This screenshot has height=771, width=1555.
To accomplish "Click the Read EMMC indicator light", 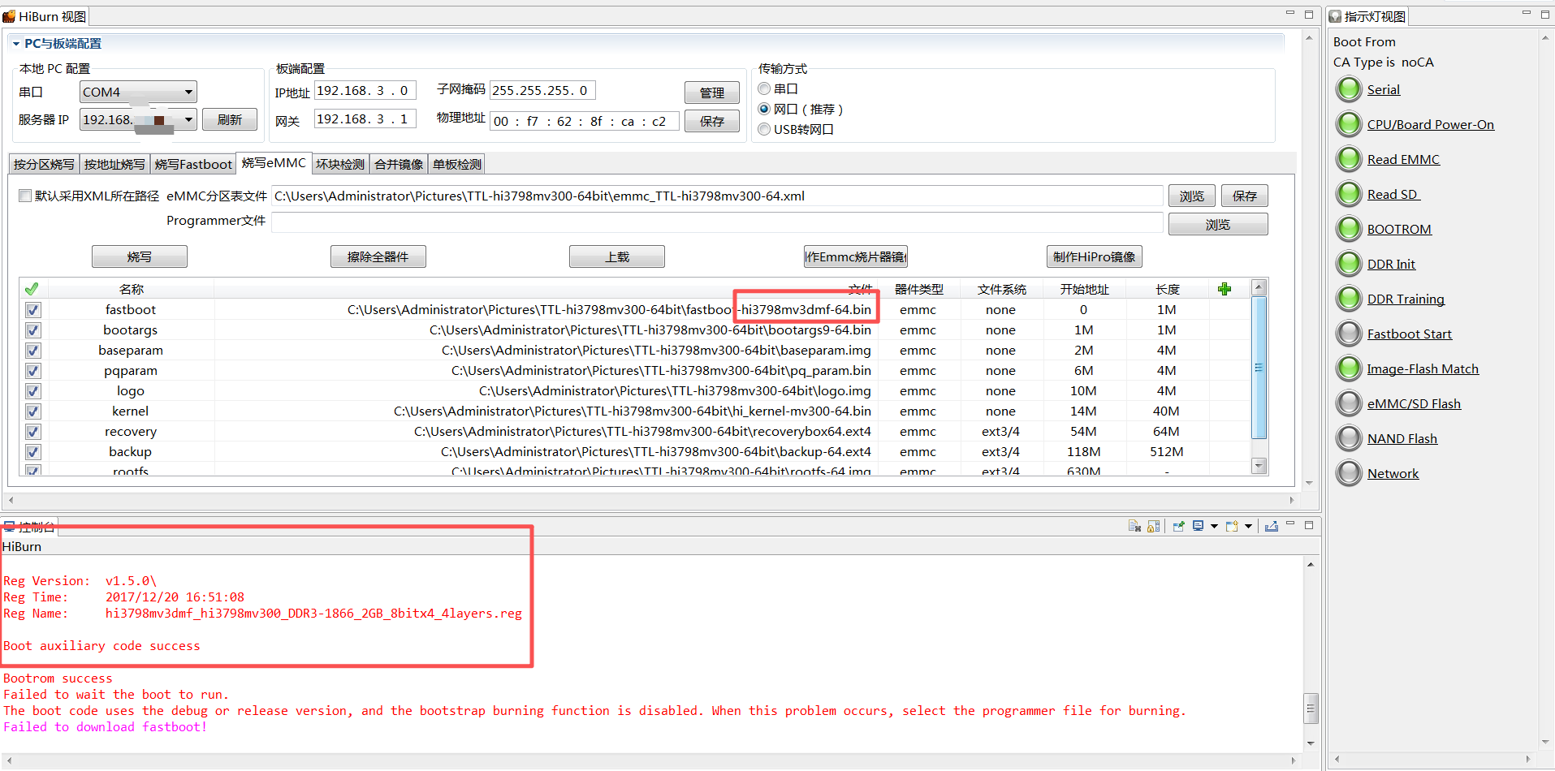I will point(1349,159).
